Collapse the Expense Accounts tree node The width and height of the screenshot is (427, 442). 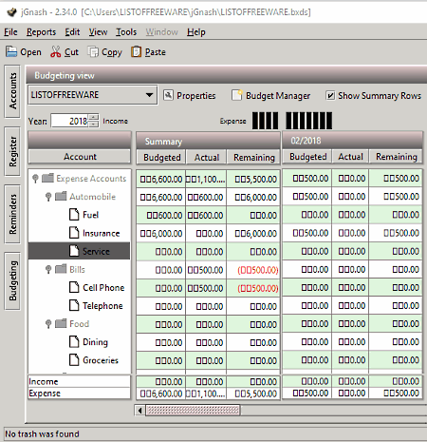tap(35, 179)
